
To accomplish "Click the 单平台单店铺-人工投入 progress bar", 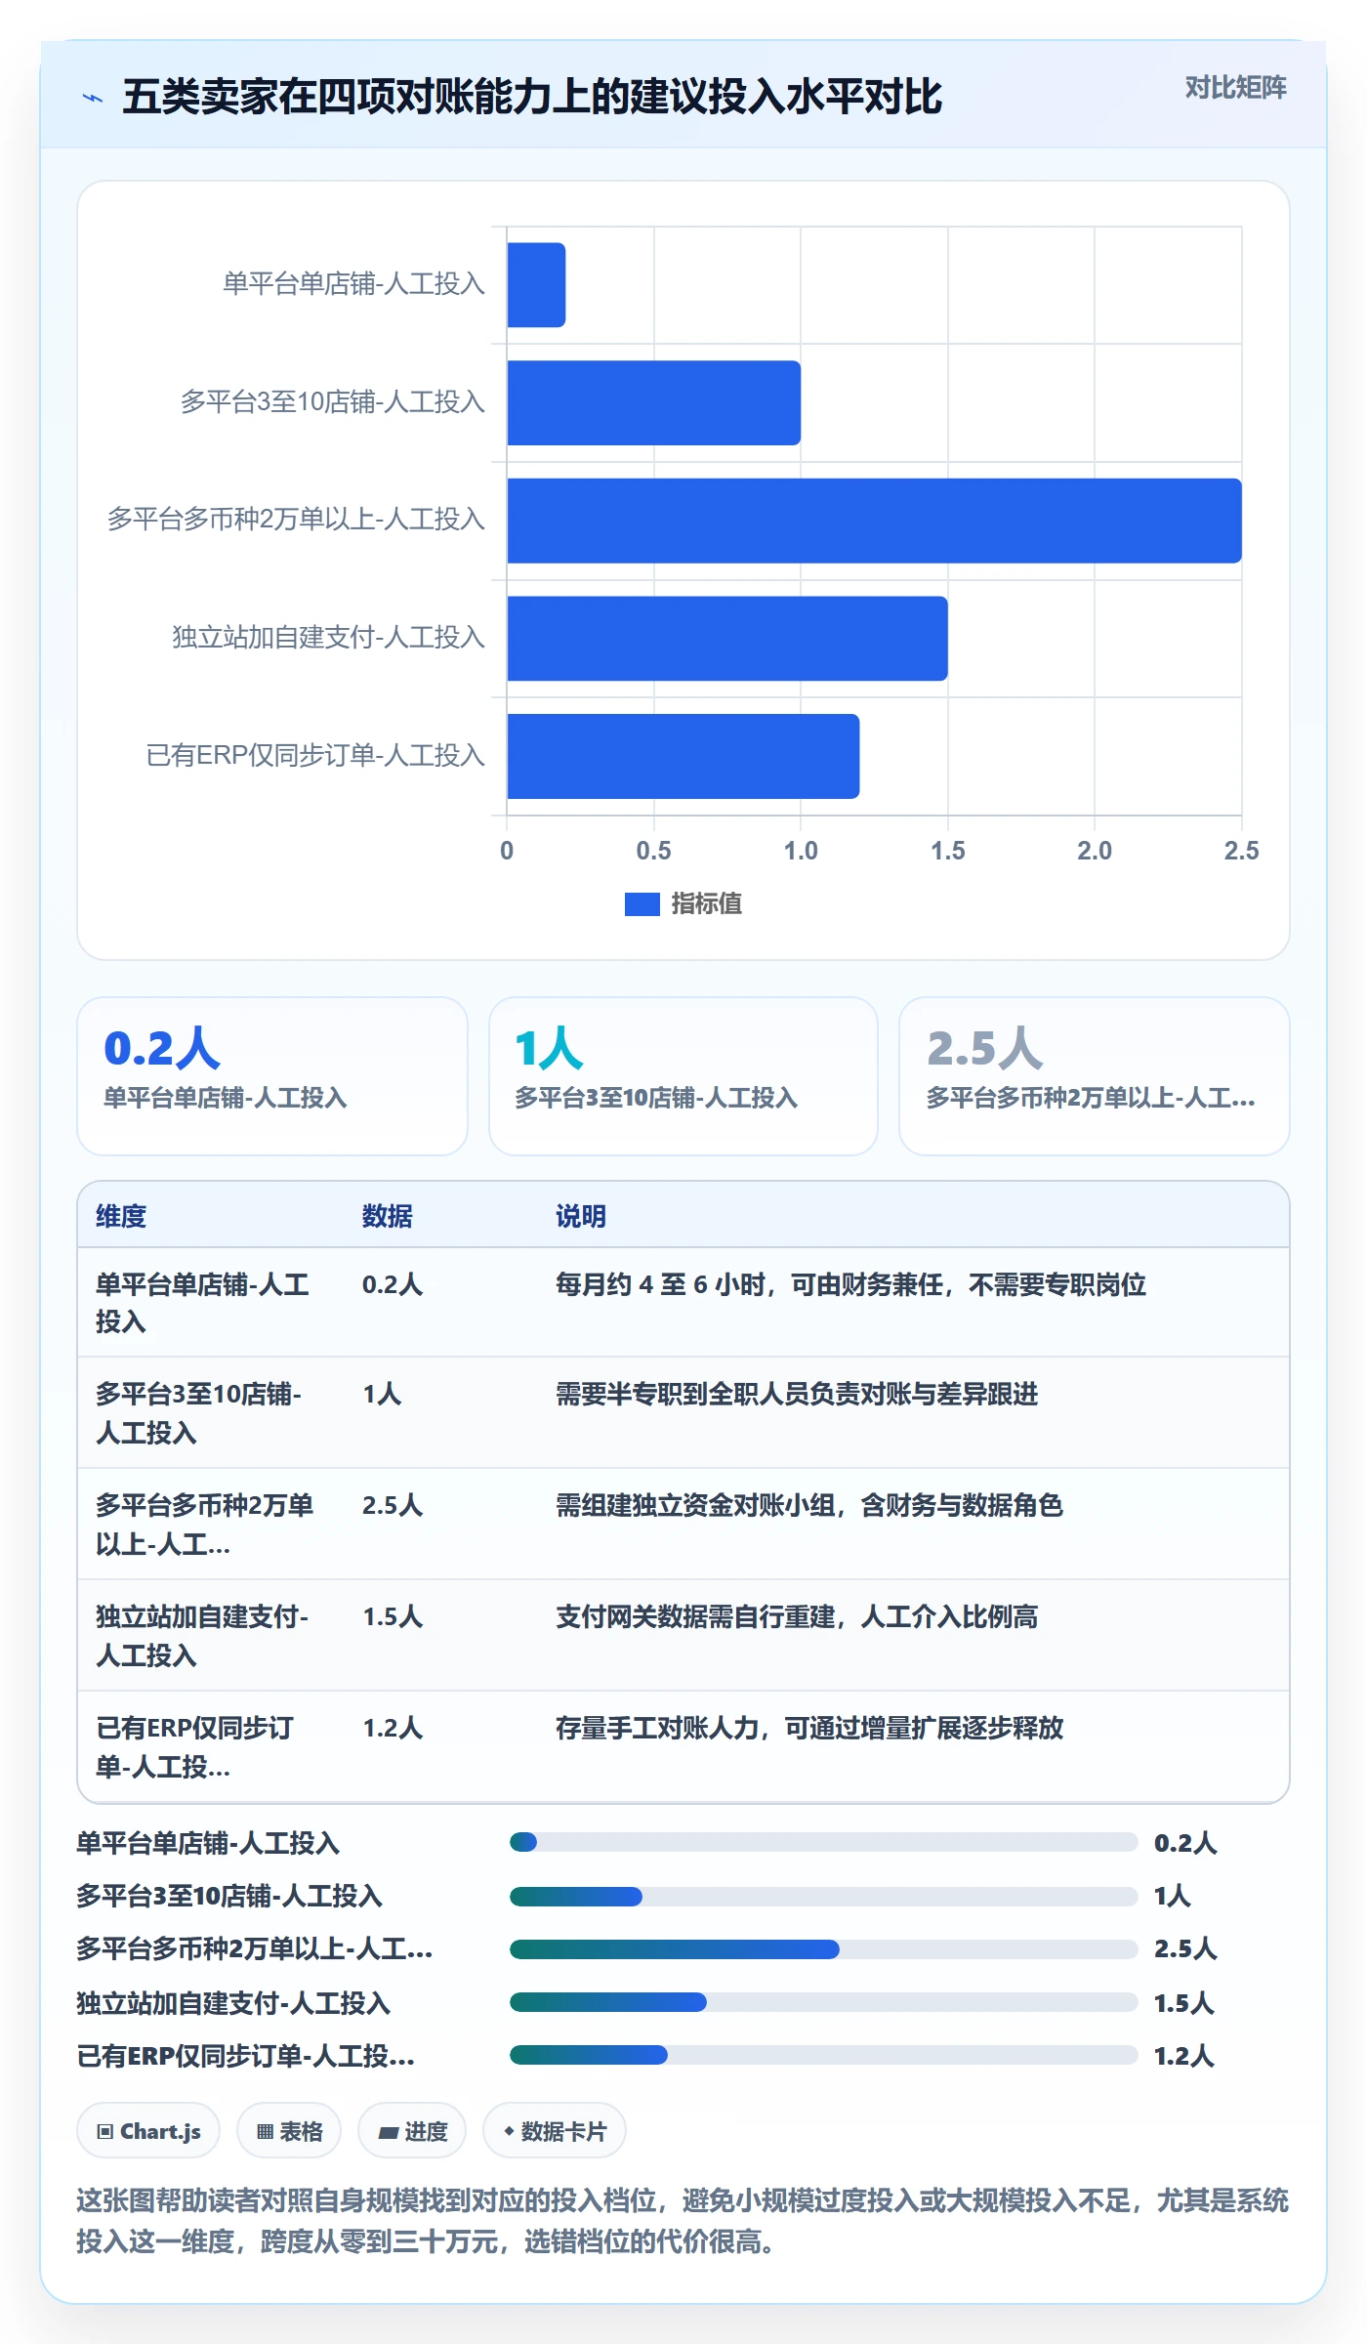I will pyautogui.click(x=824, y=1842).
